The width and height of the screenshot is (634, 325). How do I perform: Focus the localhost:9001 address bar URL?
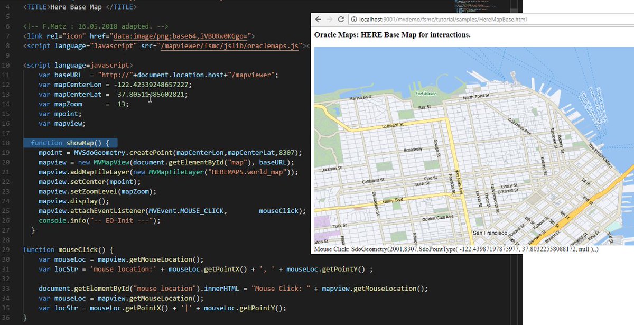coord(442,20)
